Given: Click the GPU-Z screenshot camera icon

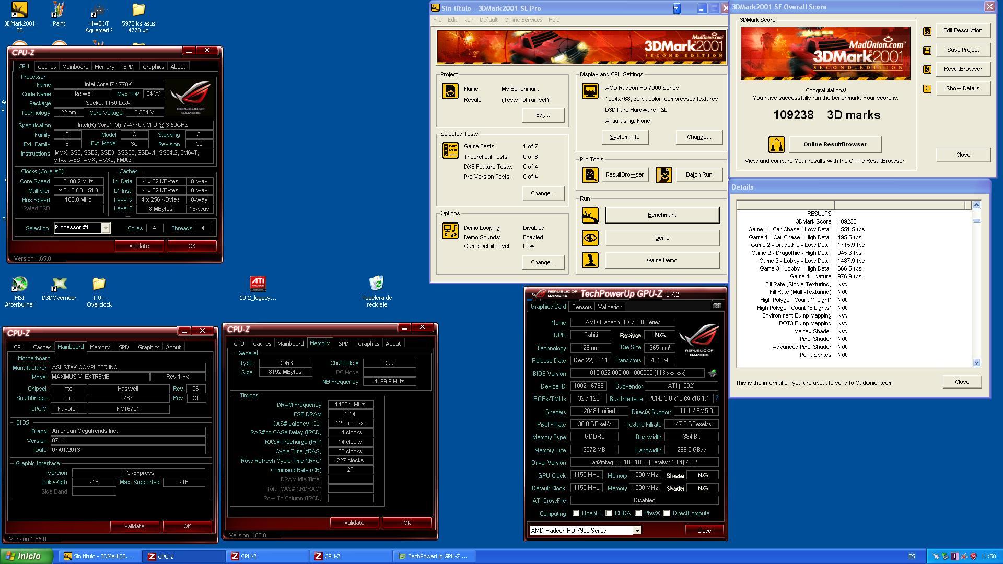Looking at the screenshot, I should tap(717, 306).
